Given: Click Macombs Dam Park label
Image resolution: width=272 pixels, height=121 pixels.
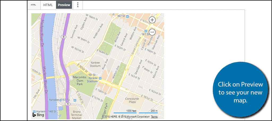Looking at the screenshot, I should (x=79, y=81).
